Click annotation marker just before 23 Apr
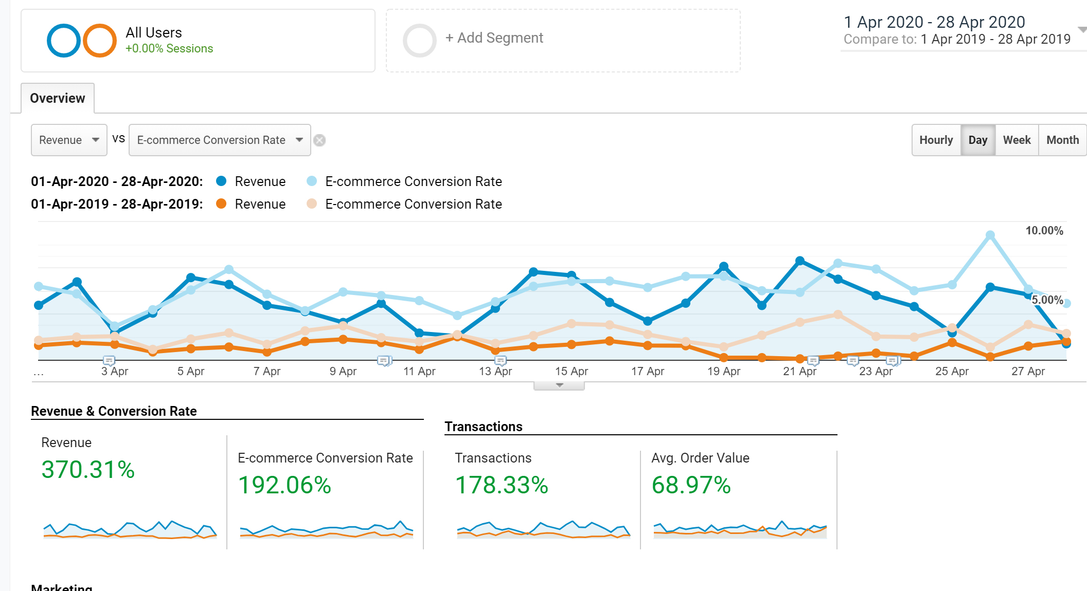Screen dimensions: 1087x591 tap(852, 361)
